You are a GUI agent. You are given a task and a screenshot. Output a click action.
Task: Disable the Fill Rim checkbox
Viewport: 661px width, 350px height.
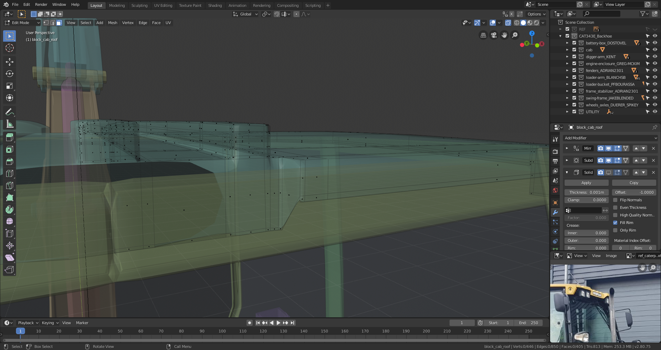[615, 223]
